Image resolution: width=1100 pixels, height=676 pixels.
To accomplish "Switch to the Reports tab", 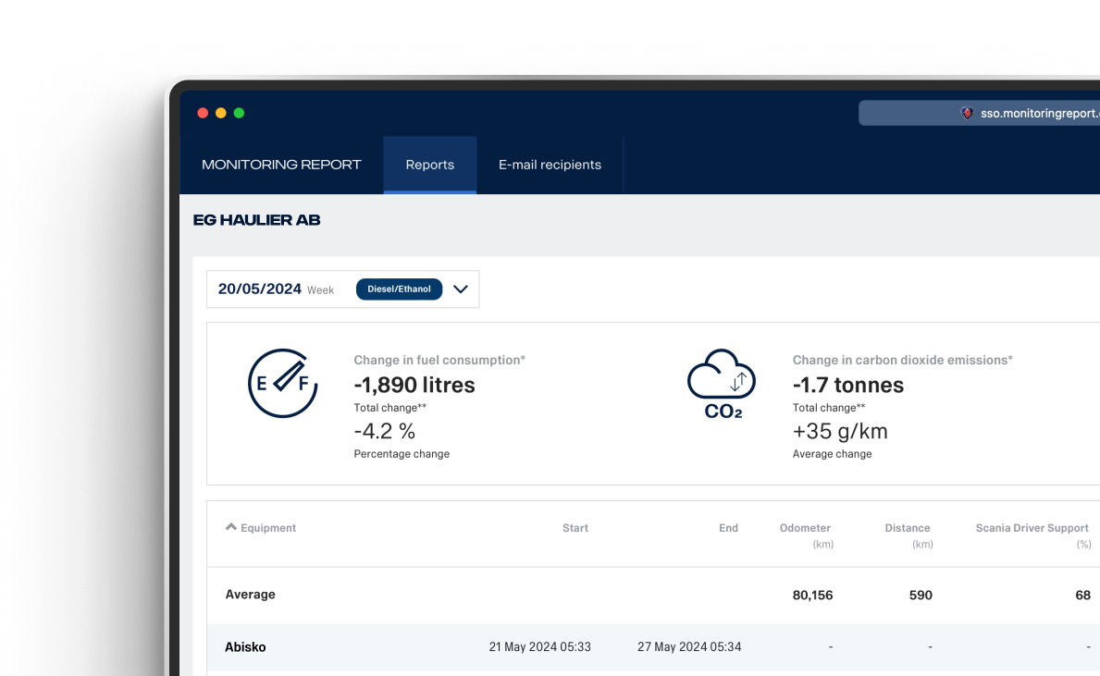I will (x=430, y=165).
